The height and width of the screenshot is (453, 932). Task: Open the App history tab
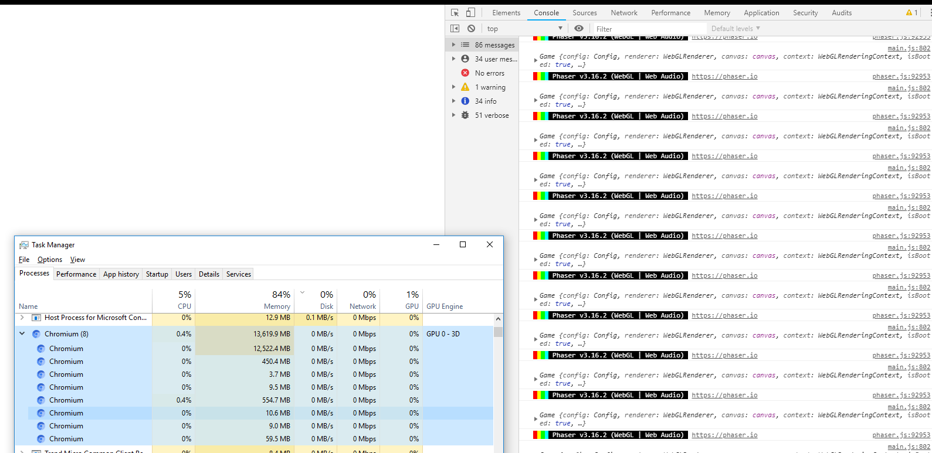point(121,274)
